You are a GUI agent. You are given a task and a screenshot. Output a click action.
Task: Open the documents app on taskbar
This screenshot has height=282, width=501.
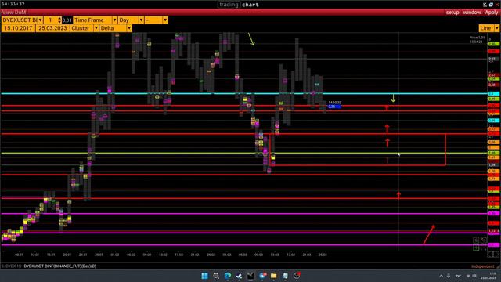click(285, 275)
